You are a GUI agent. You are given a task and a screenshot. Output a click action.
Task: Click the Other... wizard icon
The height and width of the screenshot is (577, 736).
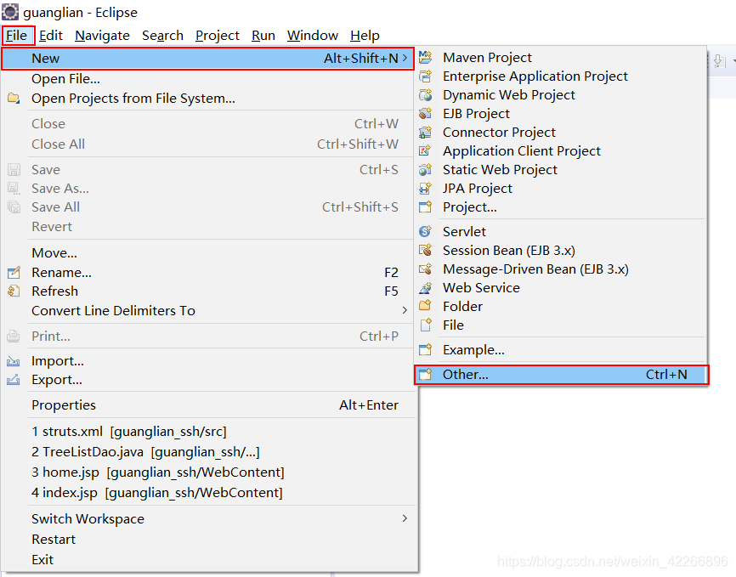pos(425,374)
